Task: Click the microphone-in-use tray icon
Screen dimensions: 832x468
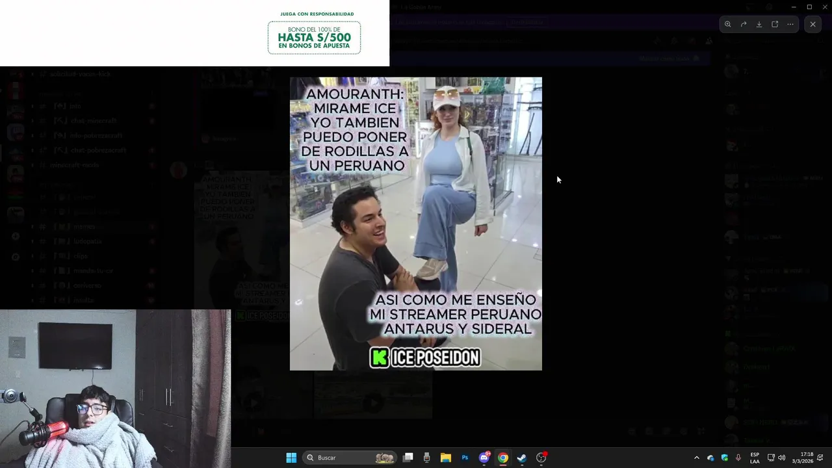Action: click(738, 458)
